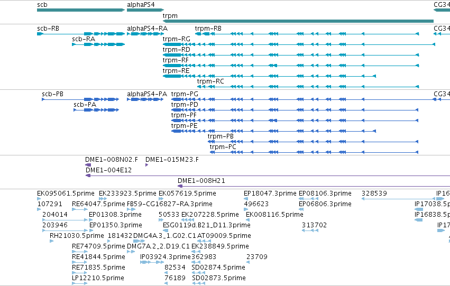Select the scb-RB transcript label
The height and width of the screenshot is (286, 450).
pos(48,29)
